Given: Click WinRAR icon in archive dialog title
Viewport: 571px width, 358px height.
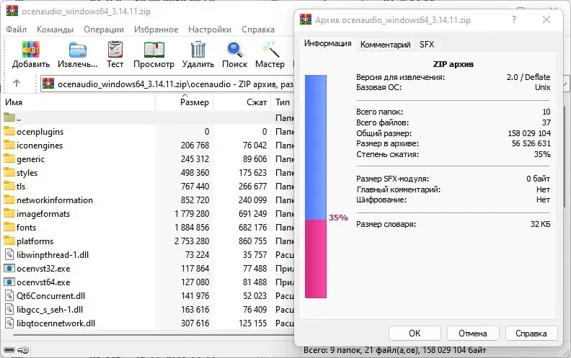Looking at the screenshot, I should pos(306,19).
